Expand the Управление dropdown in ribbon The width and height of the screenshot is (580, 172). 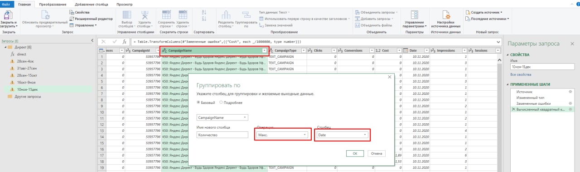(83, 25)
